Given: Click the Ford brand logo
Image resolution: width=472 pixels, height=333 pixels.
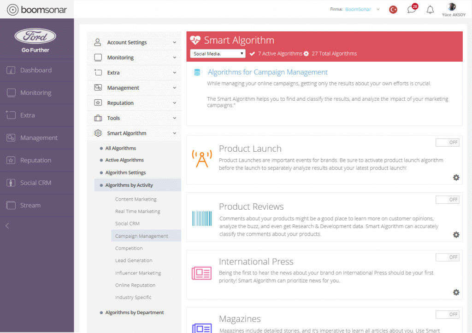Looking at the screenshot, I should click(35, 36).
